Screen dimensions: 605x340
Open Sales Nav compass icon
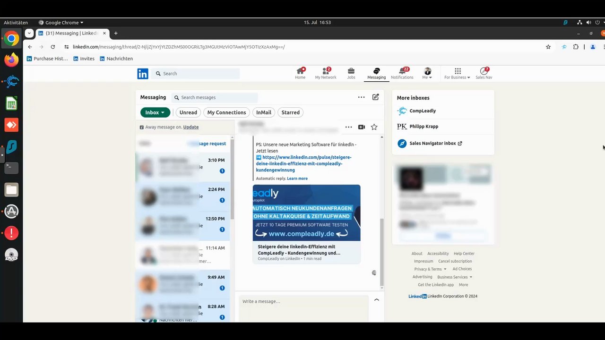pos(484,73)
